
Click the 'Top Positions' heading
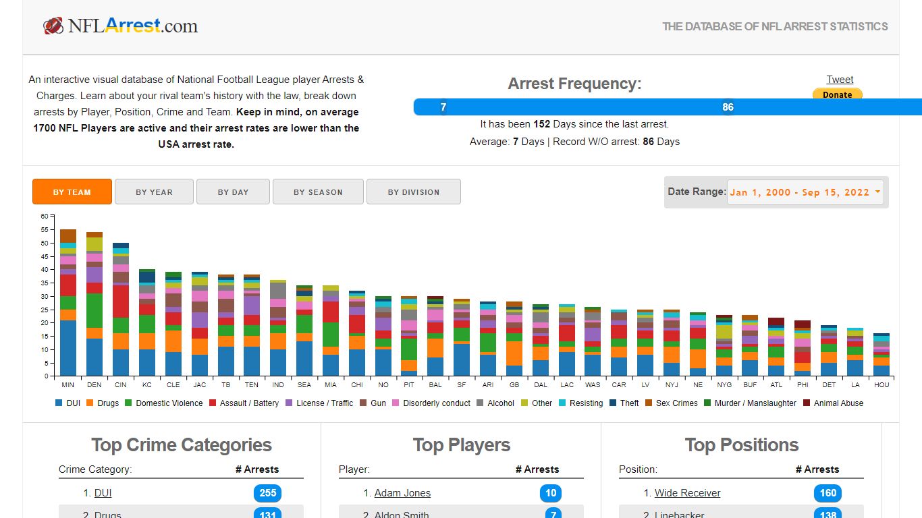(742, 445)
